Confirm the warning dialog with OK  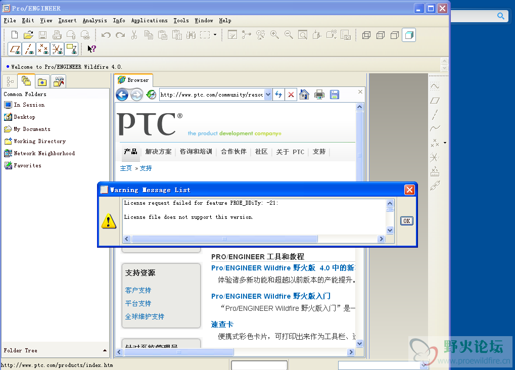[x=407, y=221]
